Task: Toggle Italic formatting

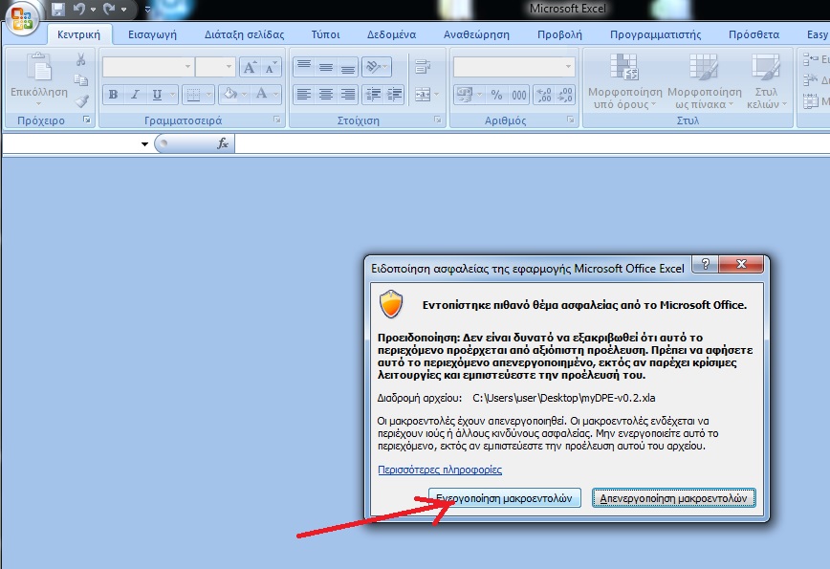Action: click(135, 95)
